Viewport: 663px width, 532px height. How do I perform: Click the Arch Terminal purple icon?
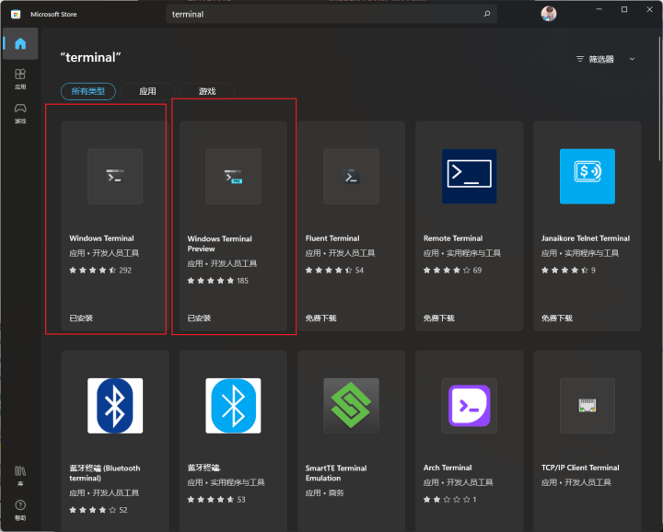(x=469, y=406)
